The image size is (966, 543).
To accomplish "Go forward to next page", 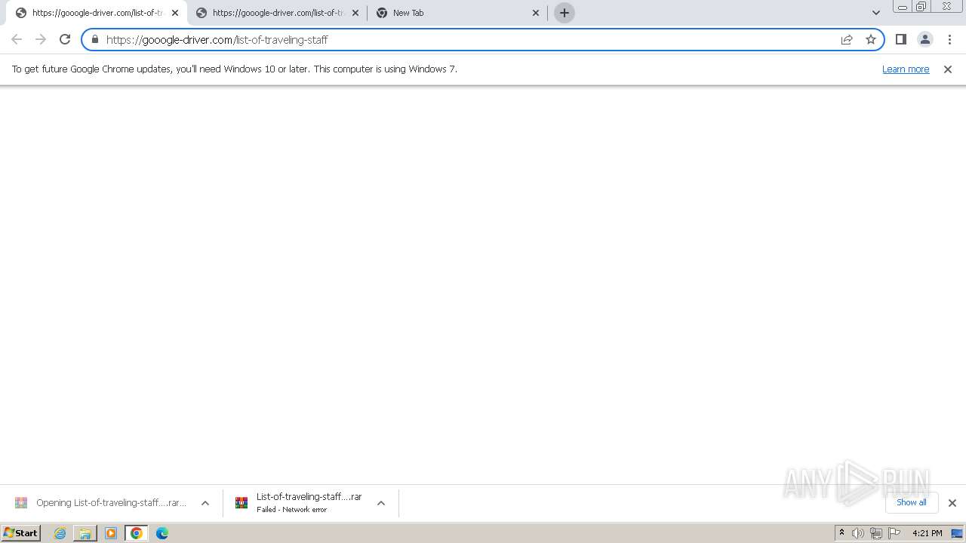I will [x=41, y=39].
